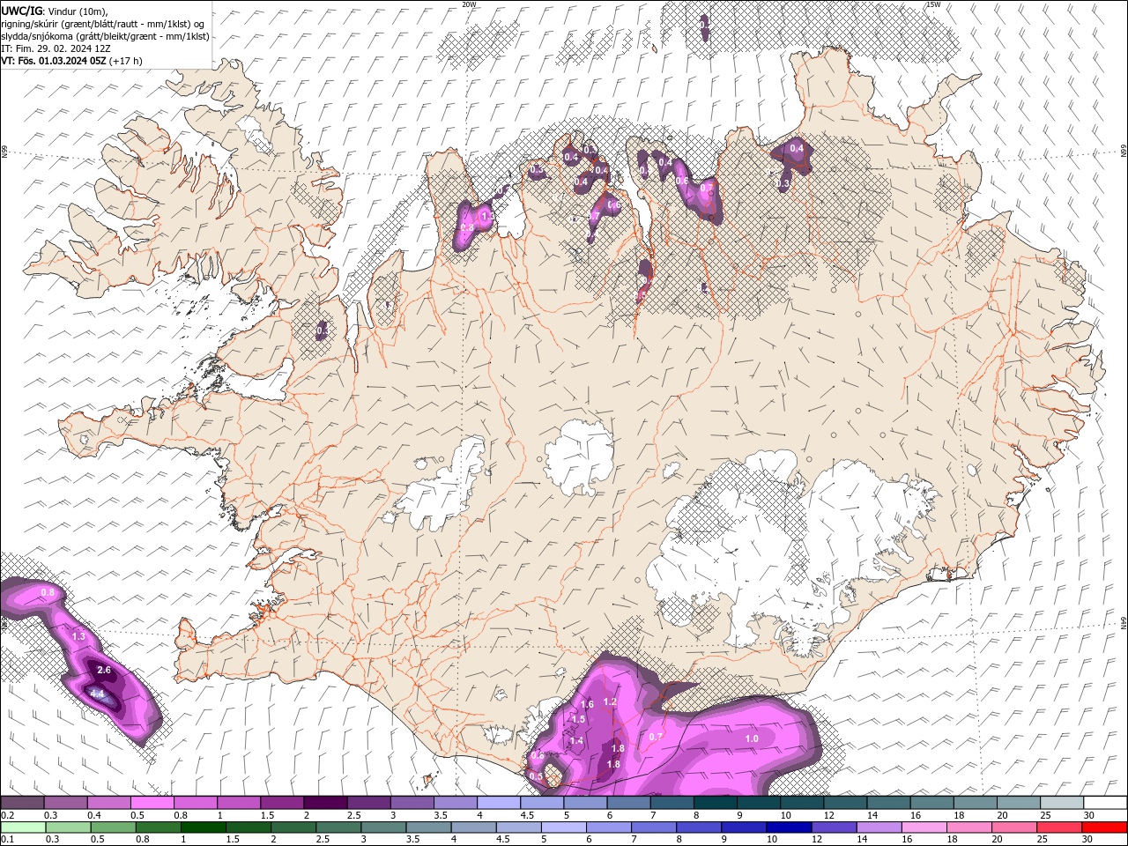Click lower legend pink swatch between 16 and 18

pos(925,827)
